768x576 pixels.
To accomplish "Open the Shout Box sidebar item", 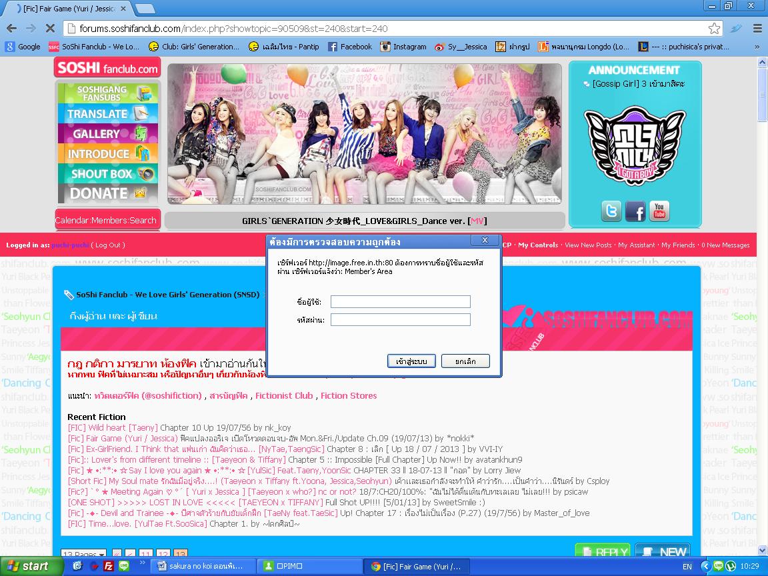I will [x=108, y=173].
